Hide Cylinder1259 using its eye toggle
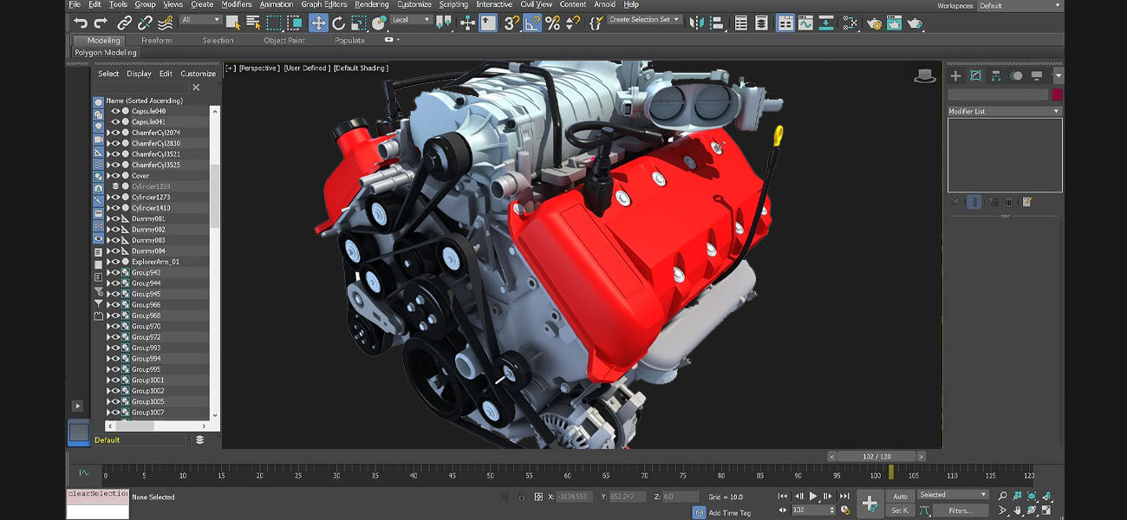1127x520 pixels. coord(115,186)
